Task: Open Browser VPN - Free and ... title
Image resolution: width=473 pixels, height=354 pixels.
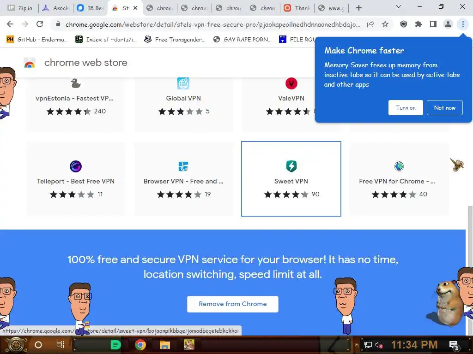Action: pyautogui.click(x=183, y=181)
